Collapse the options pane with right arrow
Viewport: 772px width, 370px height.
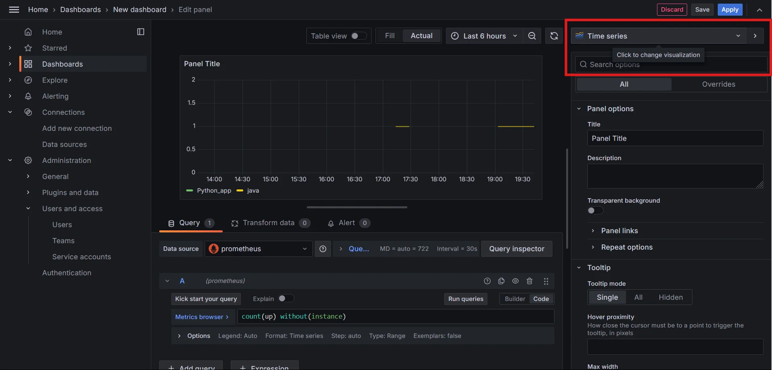[x=755, y=36]
